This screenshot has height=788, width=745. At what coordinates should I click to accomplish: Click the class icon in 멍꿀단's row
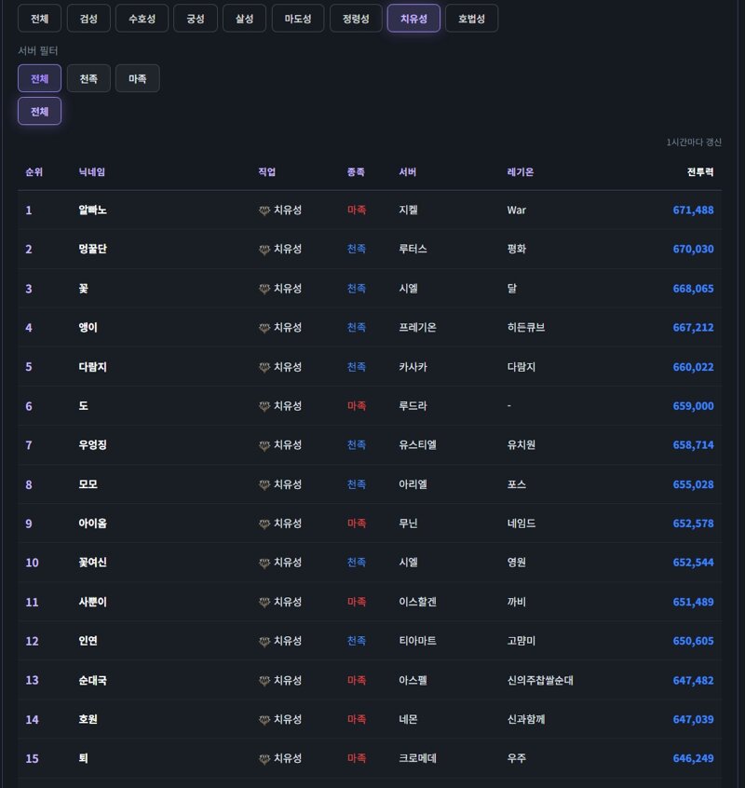(264, 250)
